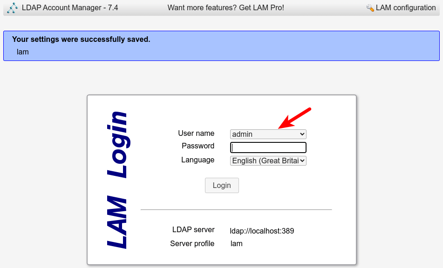Expand the Language dropdown
Image resolution: width=443 pixels, height=268 pixels.
click(268, 161)
